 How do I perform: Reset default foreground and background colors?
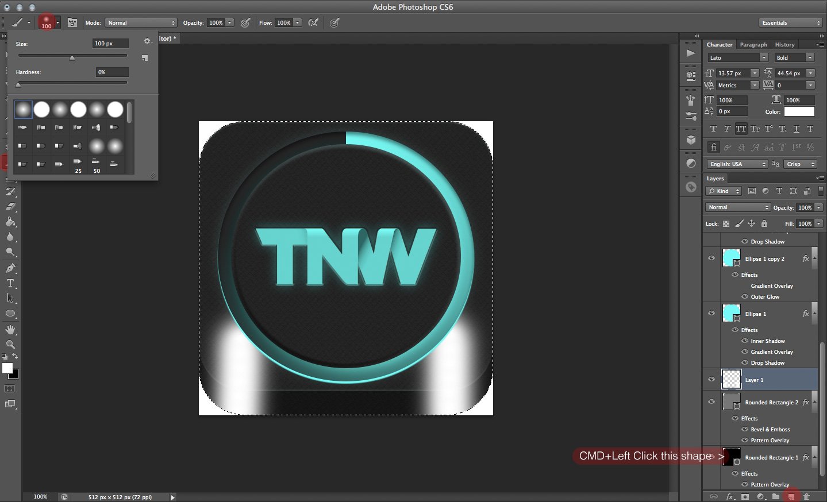5,357
